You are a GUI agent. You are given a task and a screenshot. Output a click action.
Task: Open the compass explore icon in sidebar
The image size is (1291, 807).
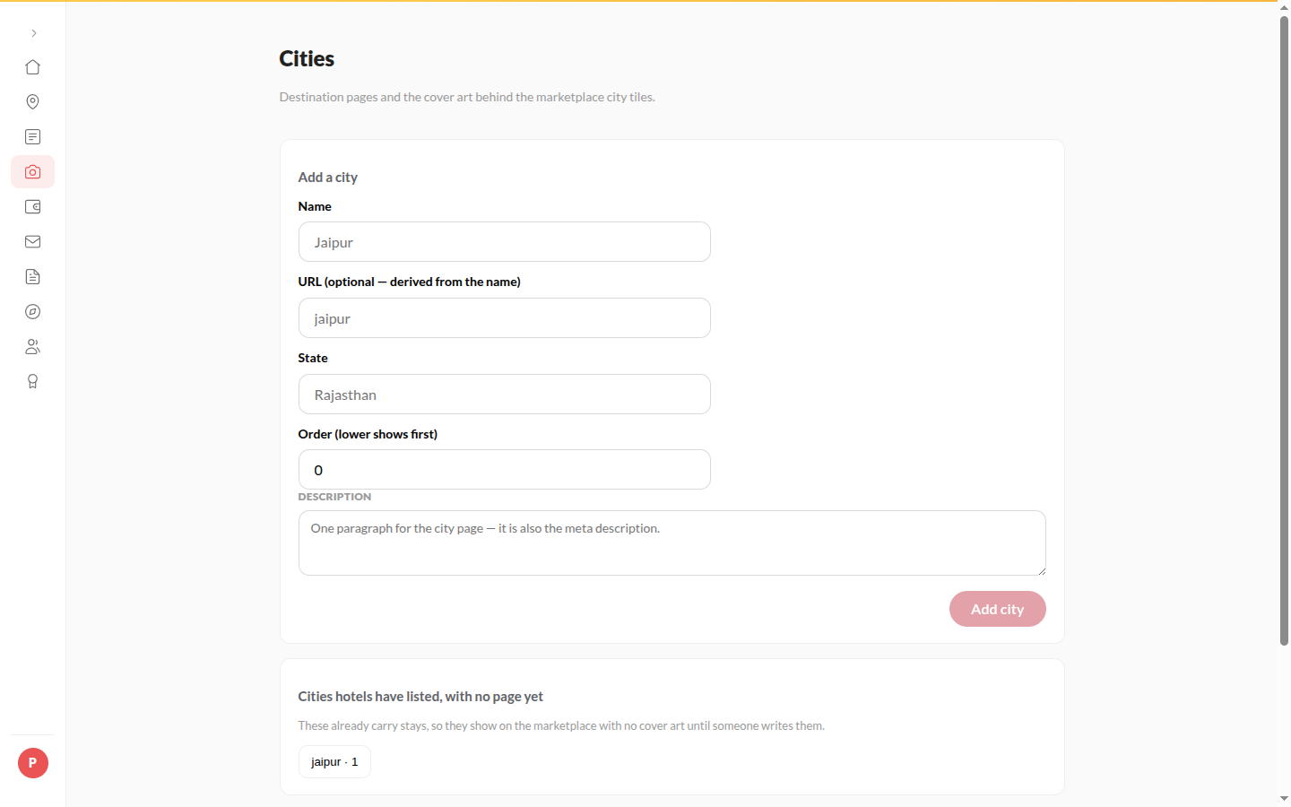pyautogui.click(x=33, y=312)
